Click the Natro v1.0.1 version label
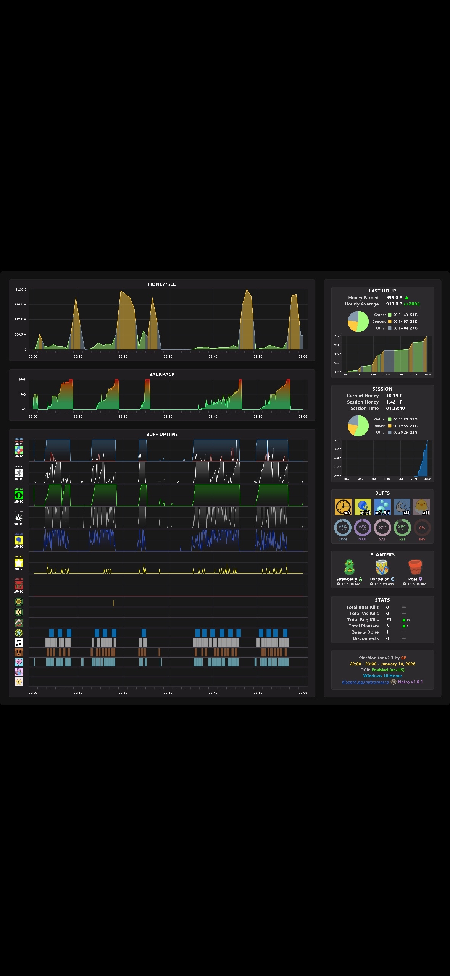 410,682
